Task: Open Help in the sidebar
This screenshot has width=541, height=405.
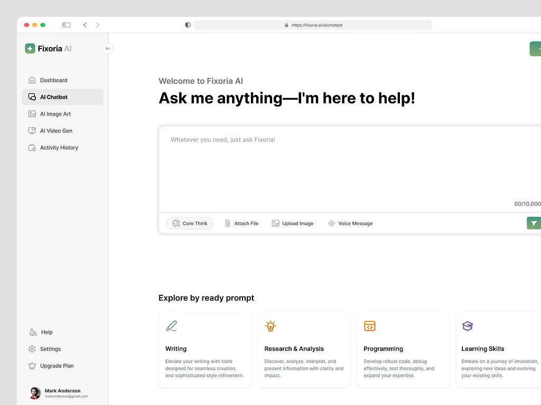Action: (x=46, y=332)
